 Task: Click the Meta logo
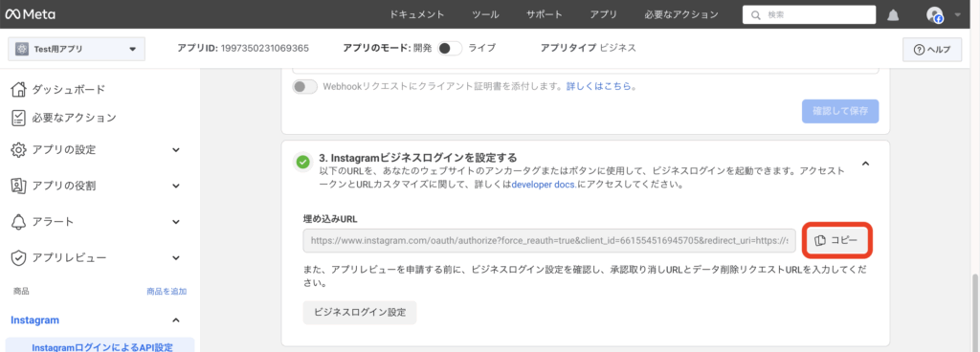[x=30, y=14]
